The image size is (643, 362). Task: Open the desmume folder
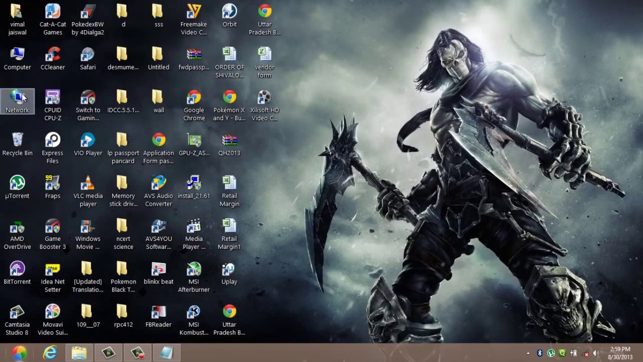coord(123,59)
